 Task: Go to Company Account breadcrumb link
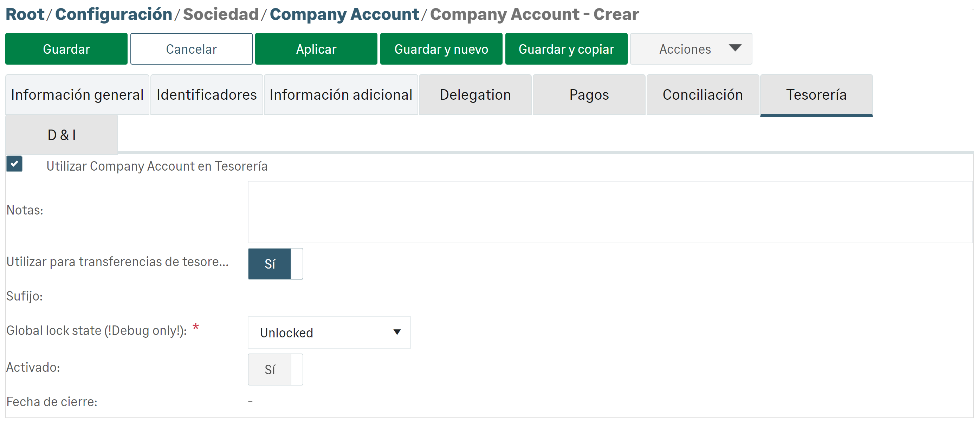pos(344,14)
